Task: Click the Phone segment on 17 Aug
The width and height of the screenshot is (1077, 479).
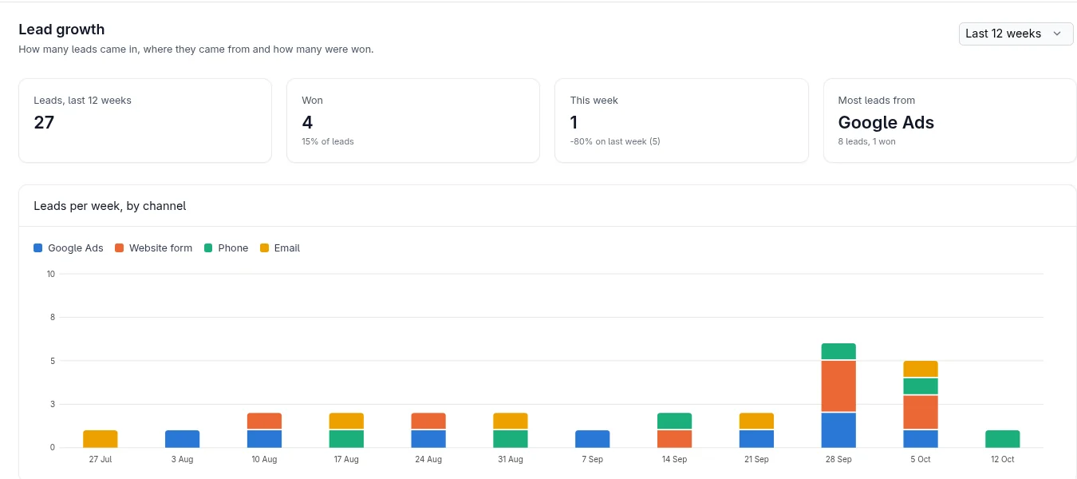Action: (x=347, y=439)
